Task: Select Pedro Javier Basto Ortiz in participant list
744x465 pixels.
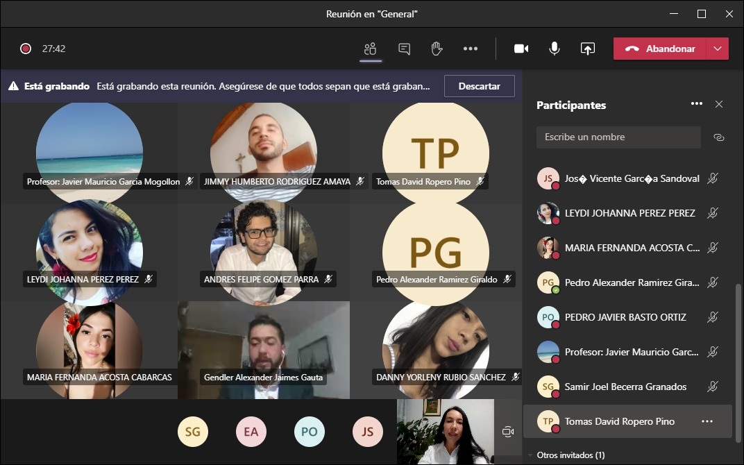Action: point(625,317)
